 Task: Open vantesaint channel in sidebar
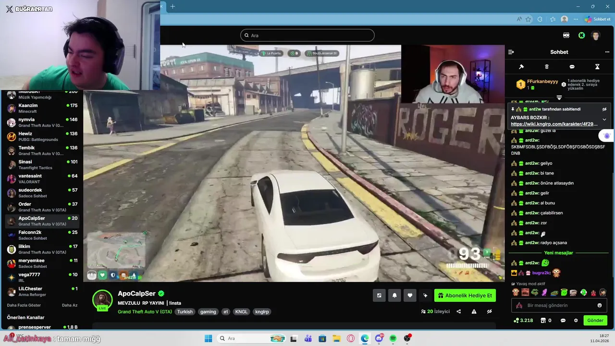click(x=41, y=179)
